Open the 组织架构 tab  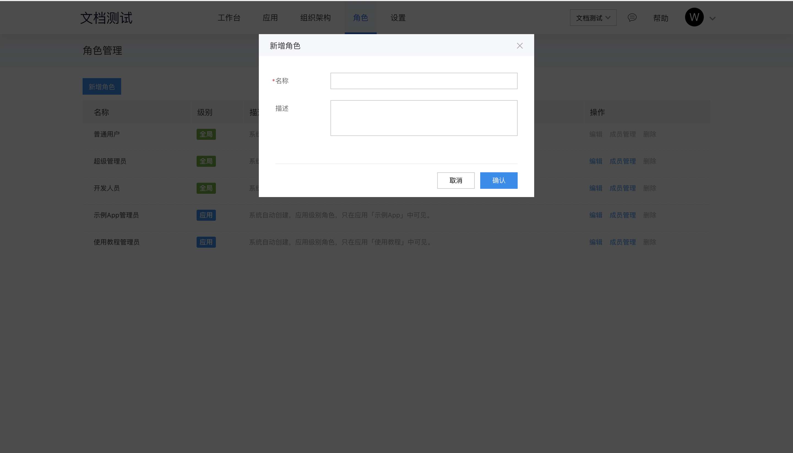[315, 18]
